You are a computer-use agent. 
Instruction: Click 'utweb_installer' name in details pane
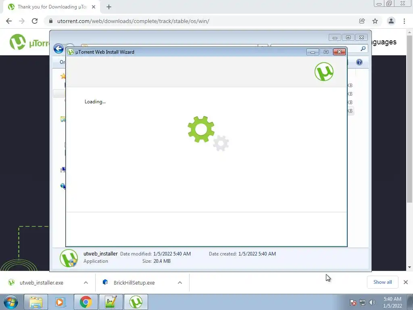[x=100, y=253]
